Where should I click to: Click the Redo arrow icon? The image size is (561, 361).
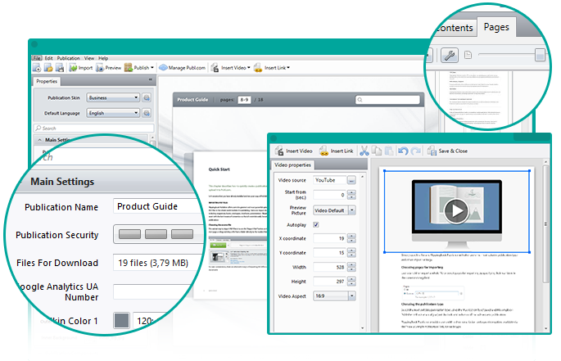coord(415,151)
